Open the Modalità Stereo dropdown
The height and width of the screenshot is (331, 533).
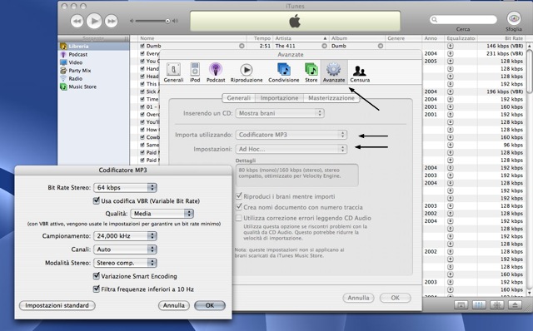pos(125,263)
